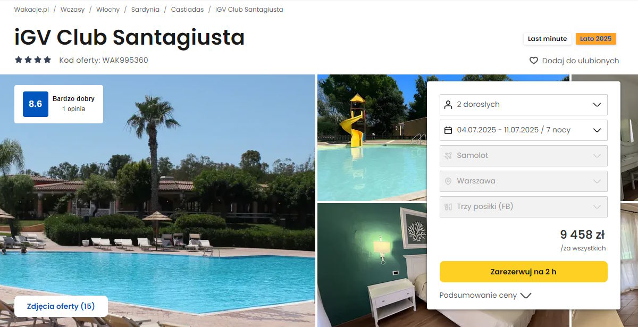Open the yellow water slide pool photo
This screenshot has width=638, height=327.
(x=372, y=137)
